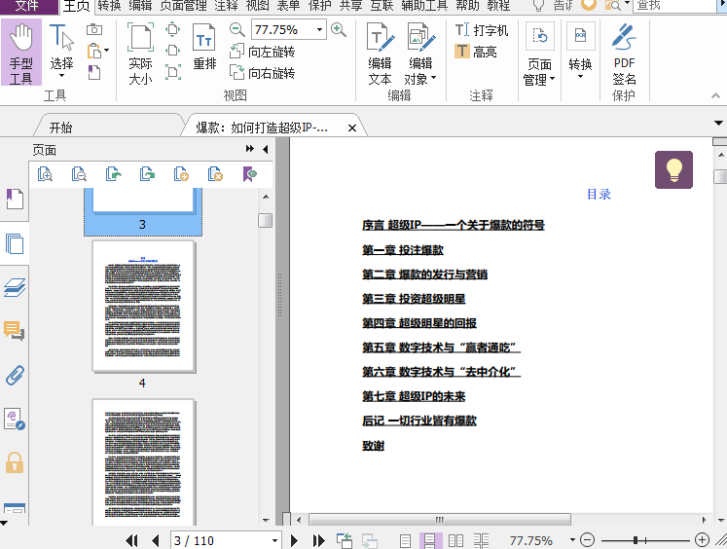Enlarge page thumbnails icon
727x549 pixels.
point(45,174)
